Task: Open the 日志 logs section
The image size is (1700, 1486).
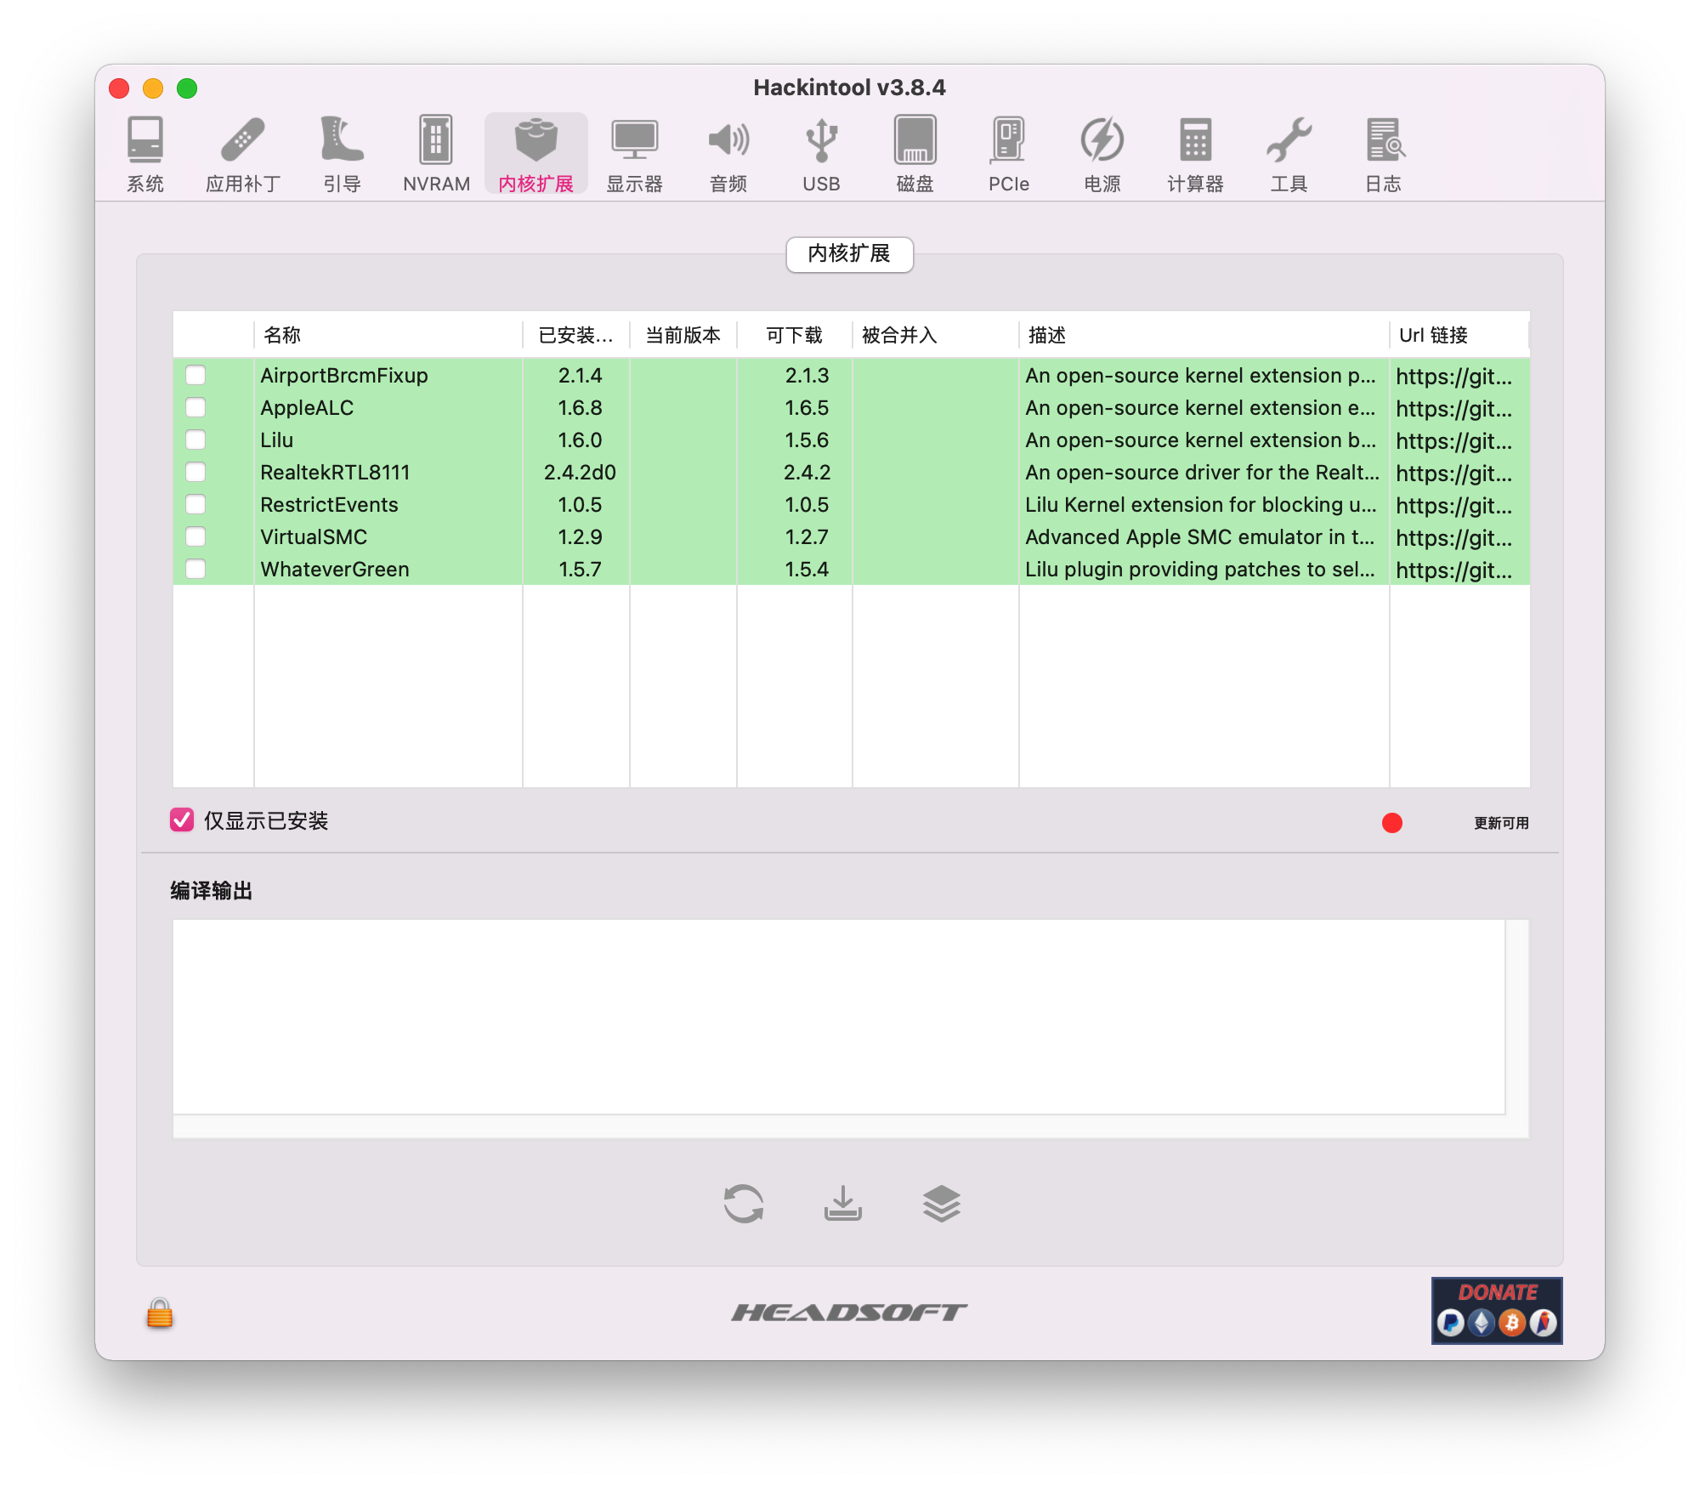Action: click(x=1384, y=154)
